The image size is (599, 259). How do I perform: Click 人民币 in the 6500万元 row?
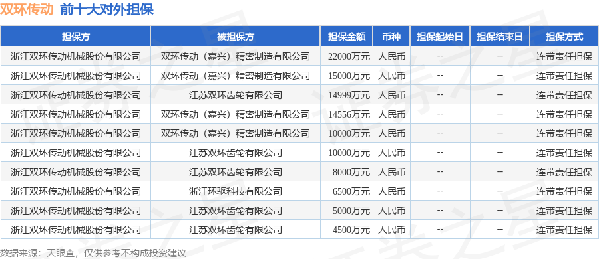click(x=391, y=191)
